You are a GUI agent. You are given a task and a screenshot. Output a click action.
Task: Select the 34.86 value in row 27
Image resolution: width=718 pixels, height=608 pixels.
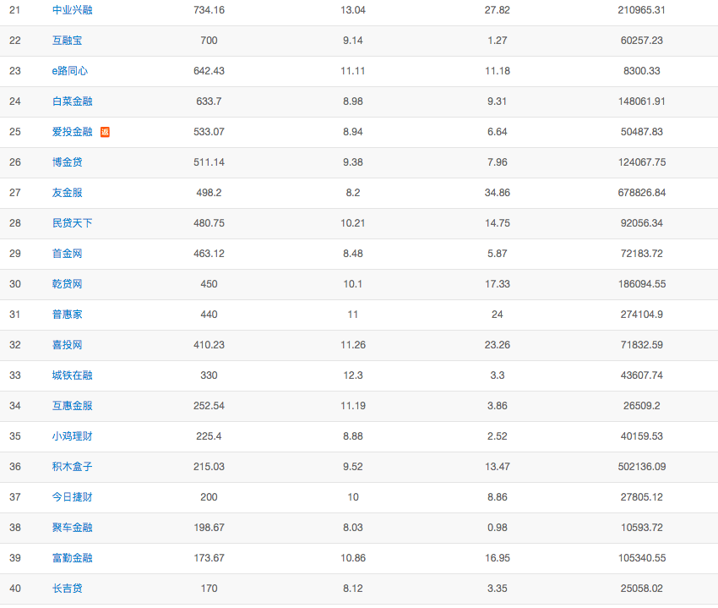click(x=498, y=193)
